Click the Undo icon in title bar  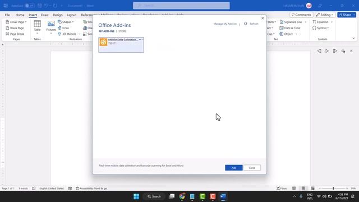point(47,6)
